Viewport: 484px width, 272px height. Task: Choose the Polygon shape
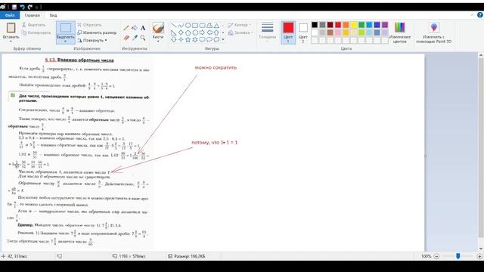point(209,25)
